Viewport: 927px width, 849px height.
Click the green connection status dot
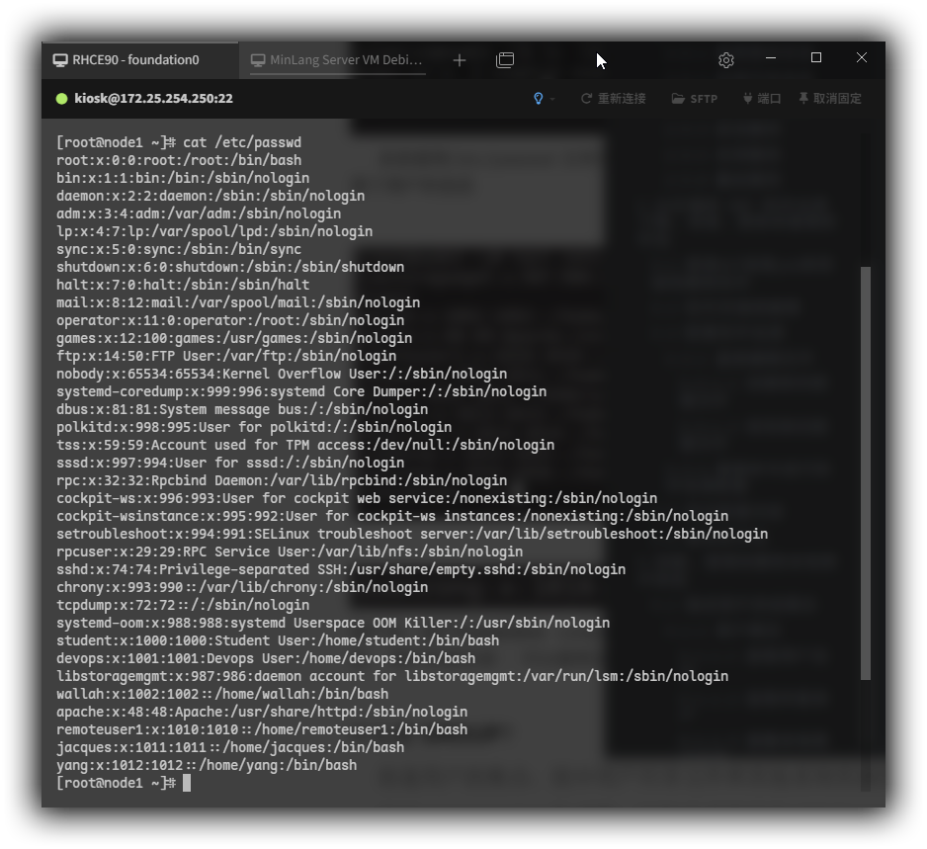[x=61, y=99]
